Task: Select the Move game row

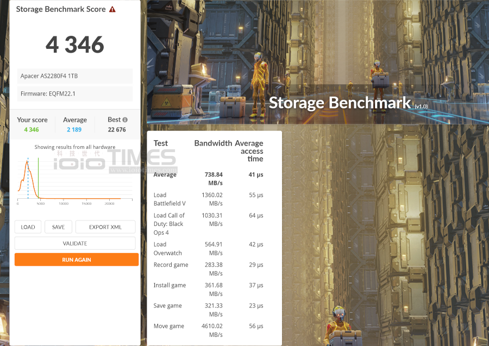Action: point(208,330)
